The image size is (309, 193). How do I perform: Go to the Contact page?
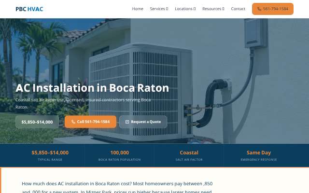pyautogui.click(x=238, y=9)
